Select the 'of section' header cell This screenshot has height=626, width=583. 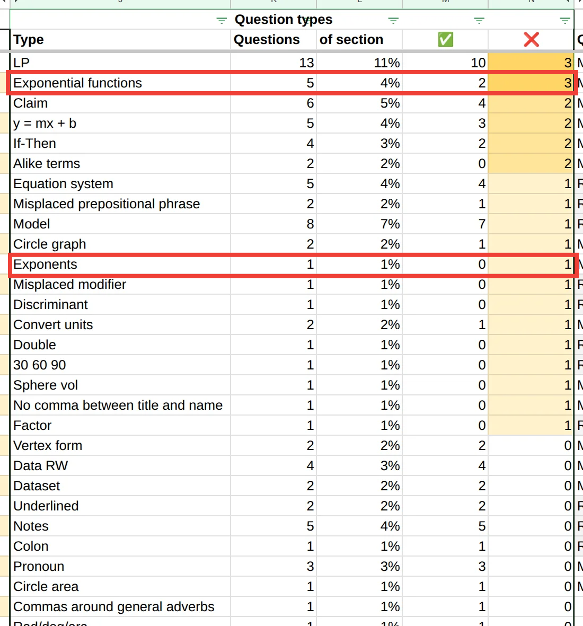point(359,40)
